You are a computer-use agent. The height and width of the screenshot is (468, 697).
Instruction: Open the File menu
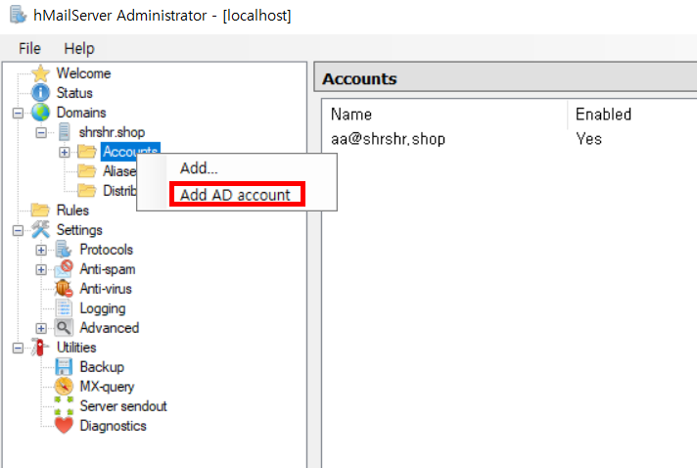pos(29,48)
